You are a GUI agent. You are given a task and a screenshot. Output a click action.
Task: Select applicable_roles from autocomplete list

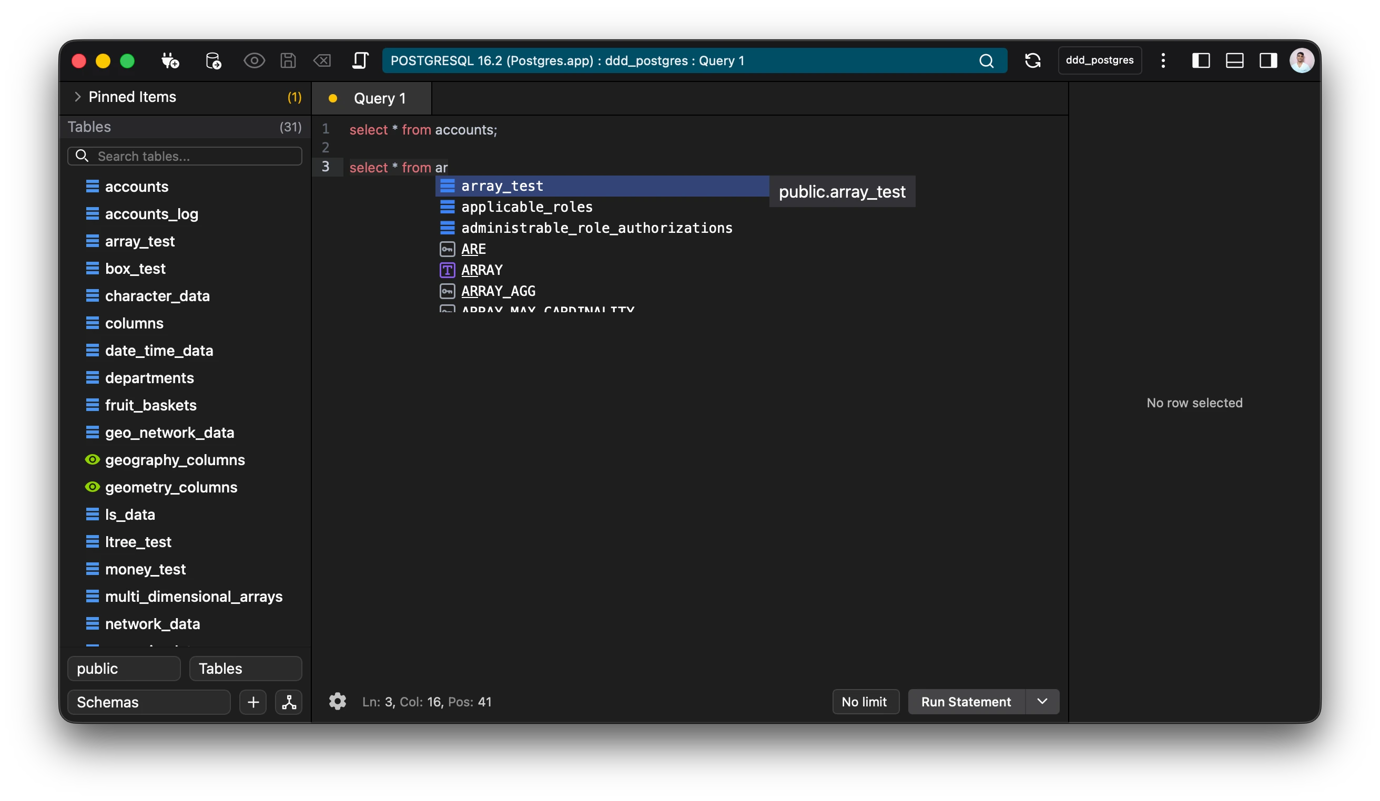526,207
